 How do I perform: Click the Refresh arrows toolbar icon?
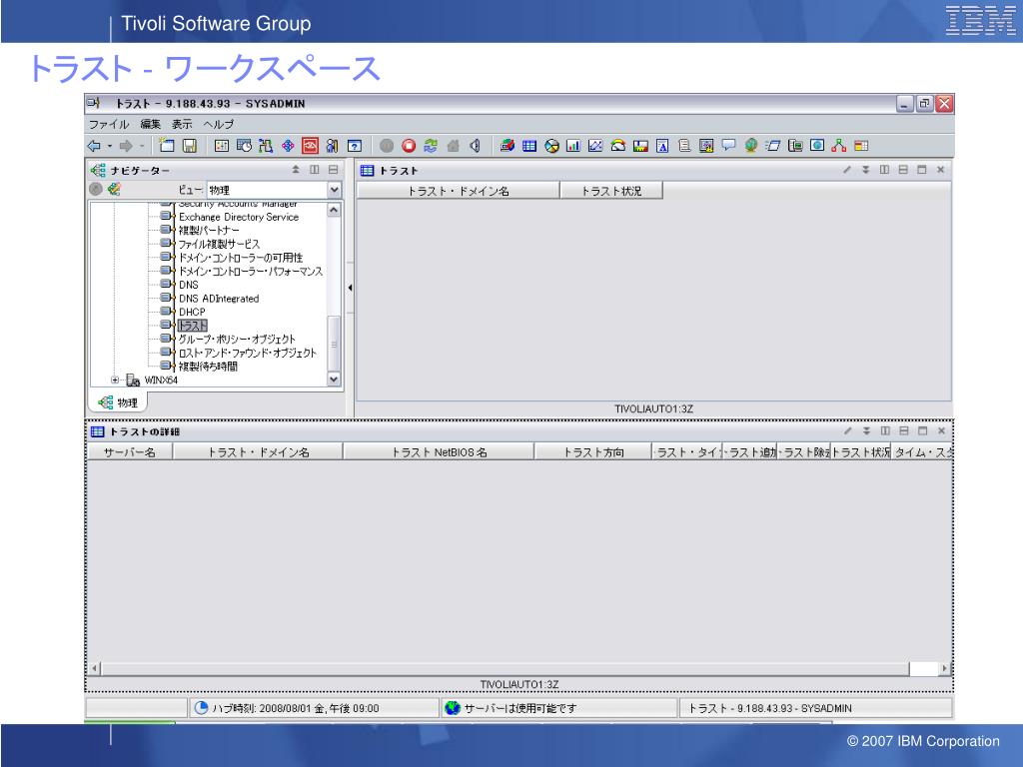point(431,146)
